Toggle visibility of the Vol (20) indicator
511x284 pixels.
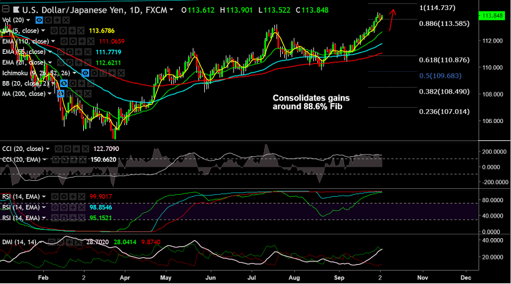click(x=39, y=20)
